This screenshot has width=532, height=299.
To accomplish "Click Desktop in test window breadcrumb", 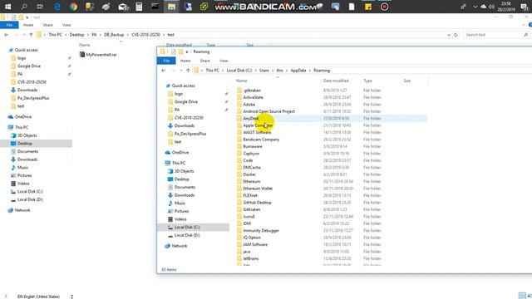I will [x=76, y=35].
